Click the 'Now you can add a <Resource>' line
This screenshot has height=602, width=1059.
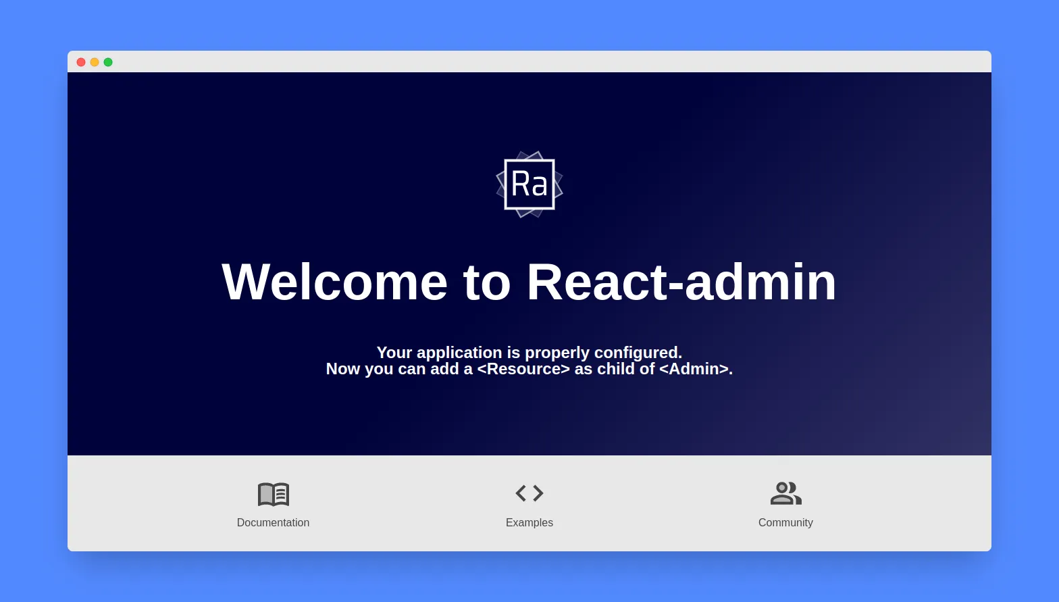[x=529, y=369]
